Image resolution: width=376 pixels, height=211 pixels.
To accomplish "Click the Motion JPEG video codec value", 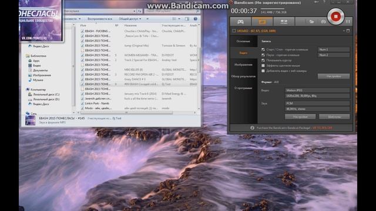I will pos(317,90).
